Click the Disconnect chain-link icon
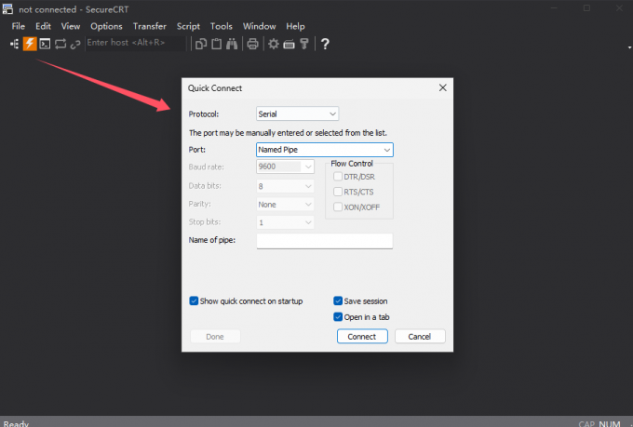The image size is (633, 427). (x=75, y=44)
